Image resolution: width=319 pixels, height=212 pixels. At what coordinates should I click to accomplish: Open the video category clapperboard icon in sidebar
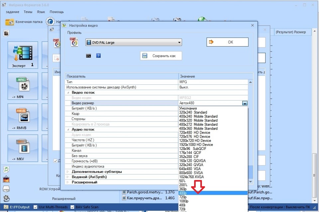point(6,33)
